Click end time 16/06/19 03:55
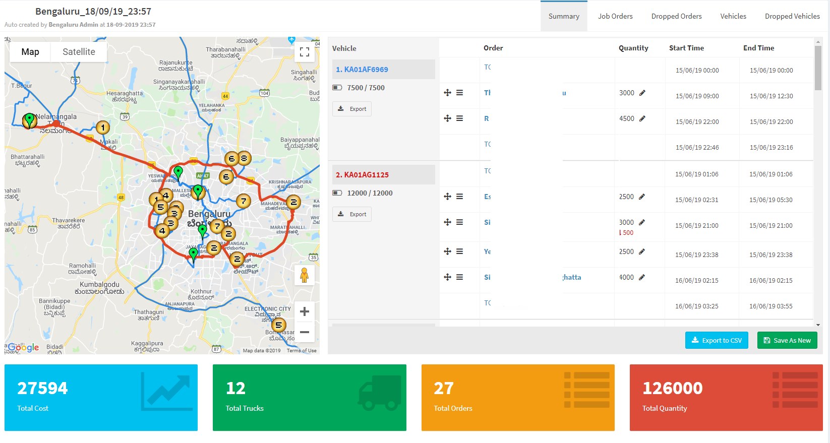Image resolution: width=830 pixels, height=443 pixels. tap(770, 306)
